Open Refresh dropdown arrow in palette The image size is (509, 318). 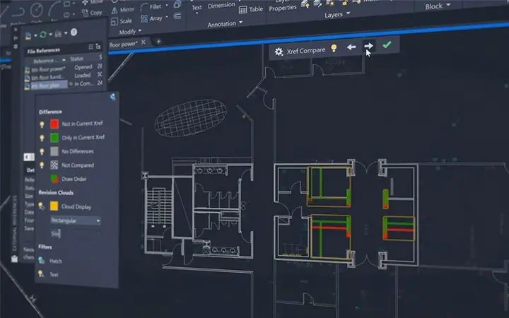coord(50,34)
